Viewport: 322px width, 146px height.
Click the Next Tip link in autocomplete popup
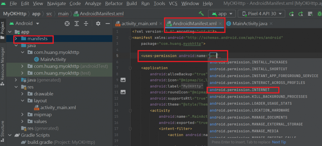pyautogui.click(x=279, y=142)
